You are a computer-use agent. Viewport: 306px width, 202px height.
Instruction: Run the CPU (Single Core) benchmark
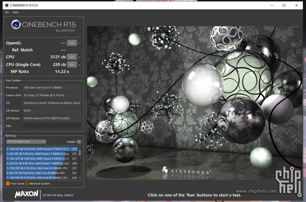pyautogui.click(x=72, y=64)
